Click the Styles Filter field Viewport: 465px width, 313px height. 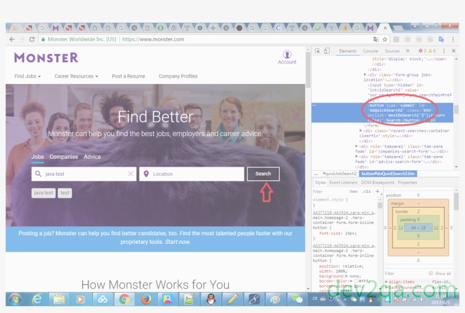point(329,192)
